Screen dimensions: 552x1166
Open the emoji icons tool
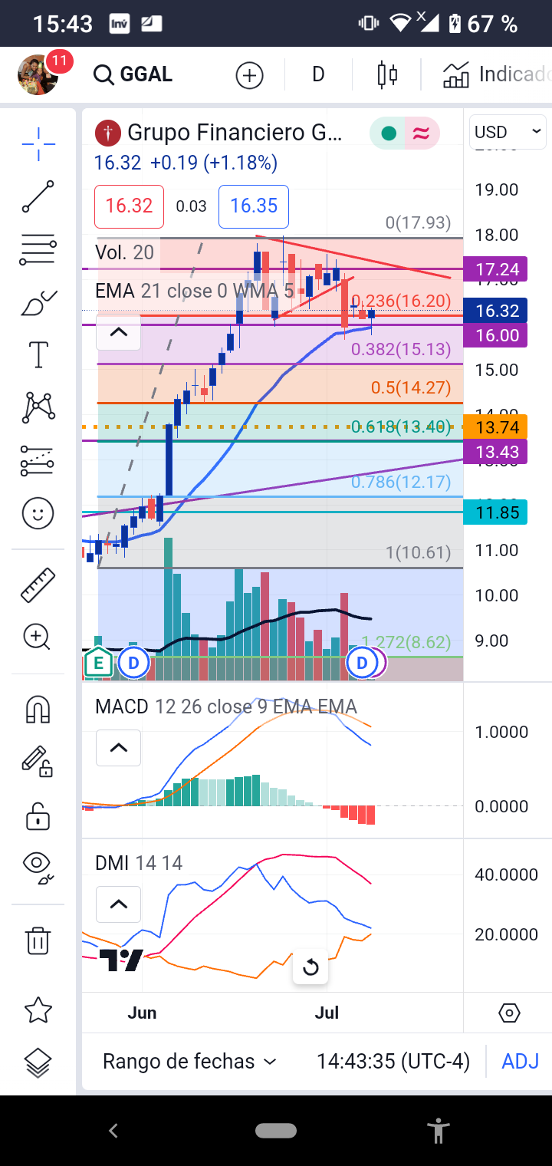38,513
